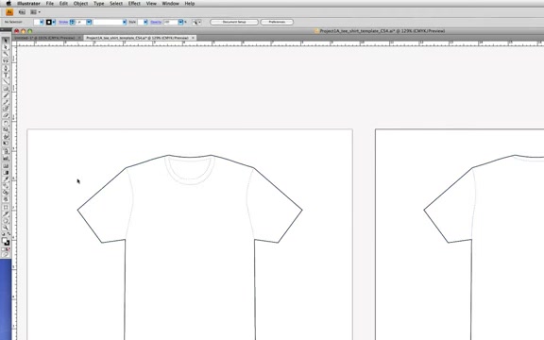Select the Blend tool
Screen dimensions: 544x340
[x=6, y=186]
